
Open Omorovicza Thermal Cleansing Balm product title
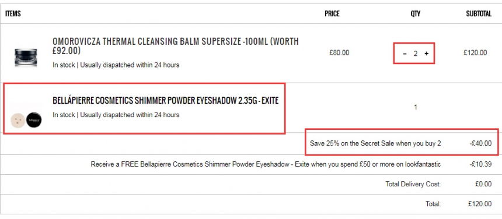click(176, 46)
